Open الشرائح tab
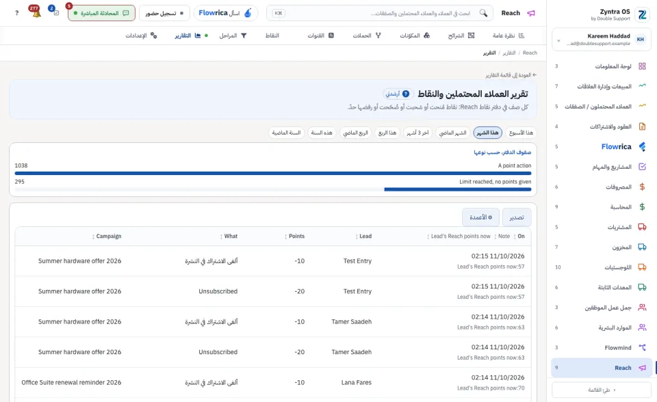 coord(461,36)
